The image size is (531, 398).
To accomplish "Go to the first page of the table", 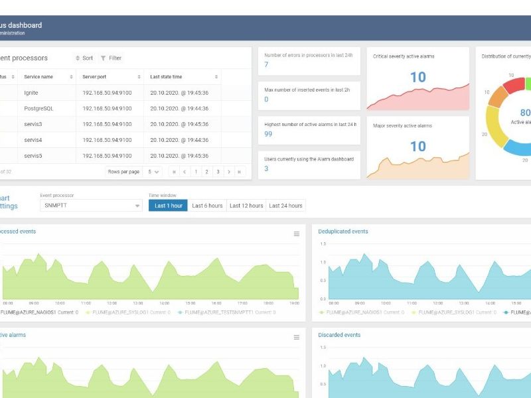I will [x=175, y=172].
